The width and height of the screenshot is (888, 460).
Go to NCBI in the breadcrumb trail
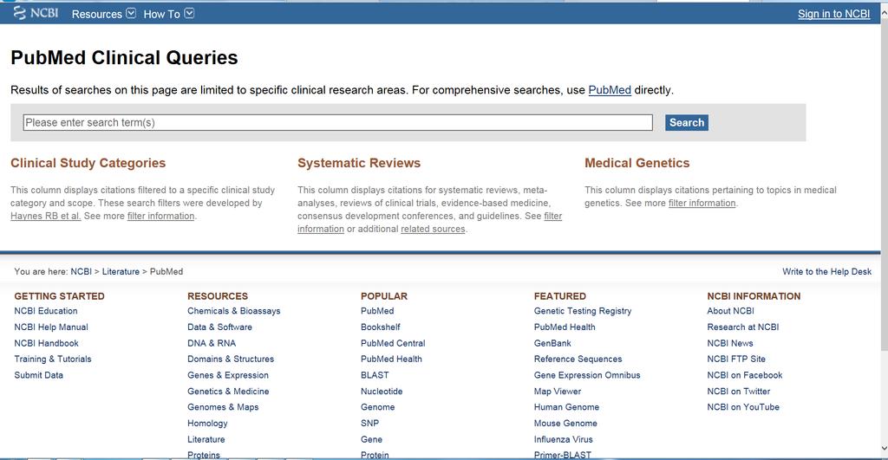[x=81, y=272]
